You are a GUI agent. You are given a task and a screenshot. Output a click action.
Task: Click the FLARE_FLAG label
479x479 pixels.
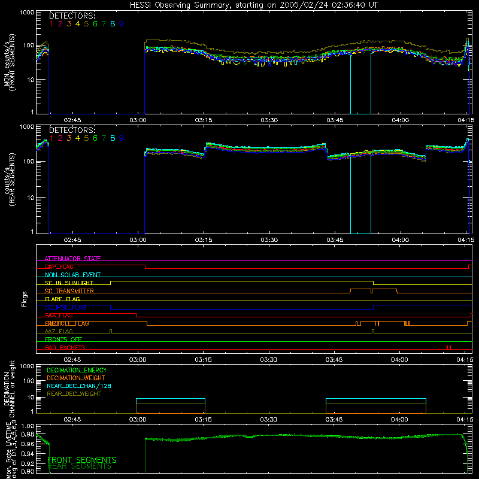(62, 299)
